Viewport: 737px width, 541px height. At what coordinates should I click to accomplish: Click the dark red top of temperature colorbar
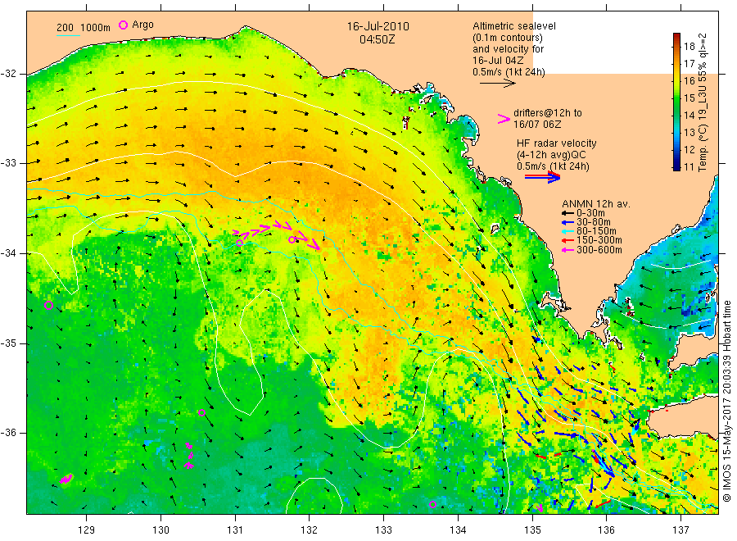pyautogui.click(x=676, y=37)
